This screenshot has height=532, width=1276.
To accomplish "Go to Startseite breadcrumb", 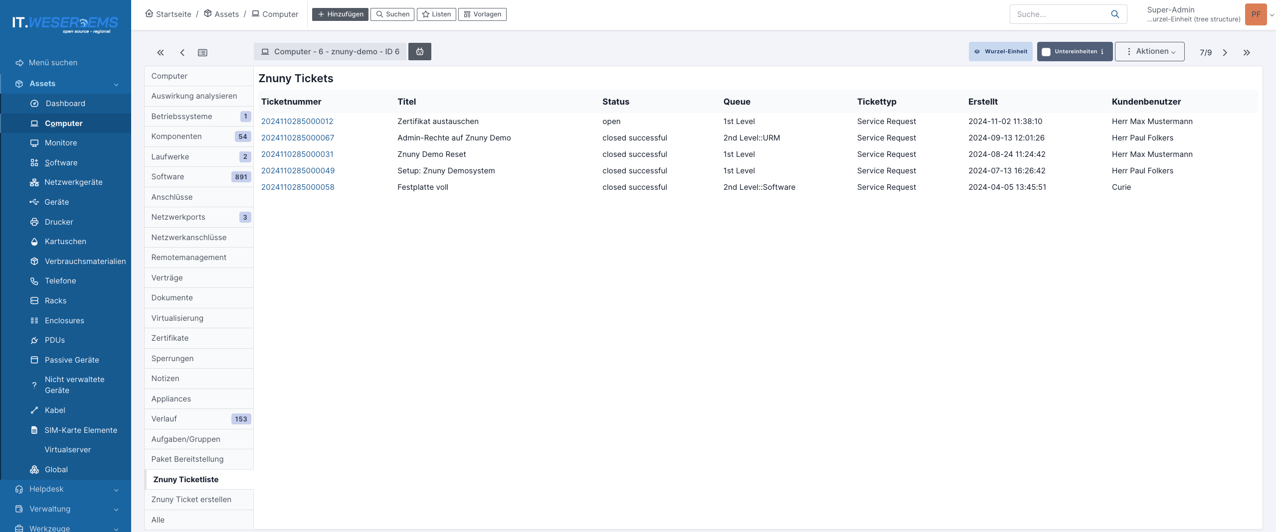I will [x=169, y=14].
